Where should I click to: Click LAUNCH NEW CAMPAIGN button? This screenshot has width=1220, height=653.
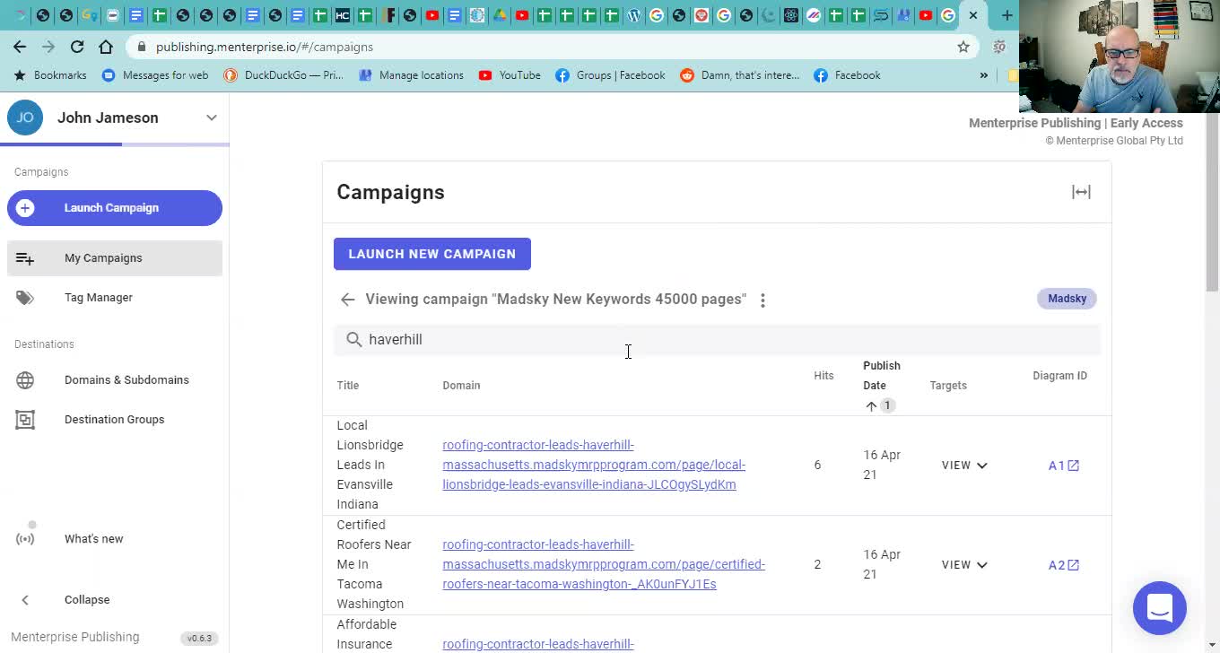click(432, 254)
